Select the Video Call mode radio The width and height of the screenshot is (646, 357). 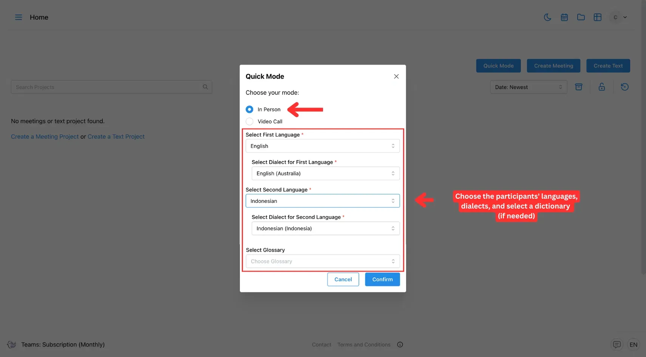coord(249,121)
